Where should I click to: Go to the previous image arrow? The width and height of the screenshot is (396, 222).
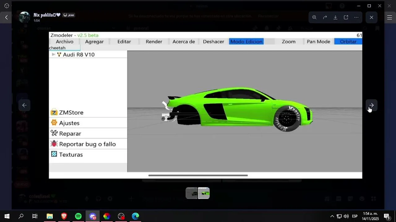click(24, 105)
